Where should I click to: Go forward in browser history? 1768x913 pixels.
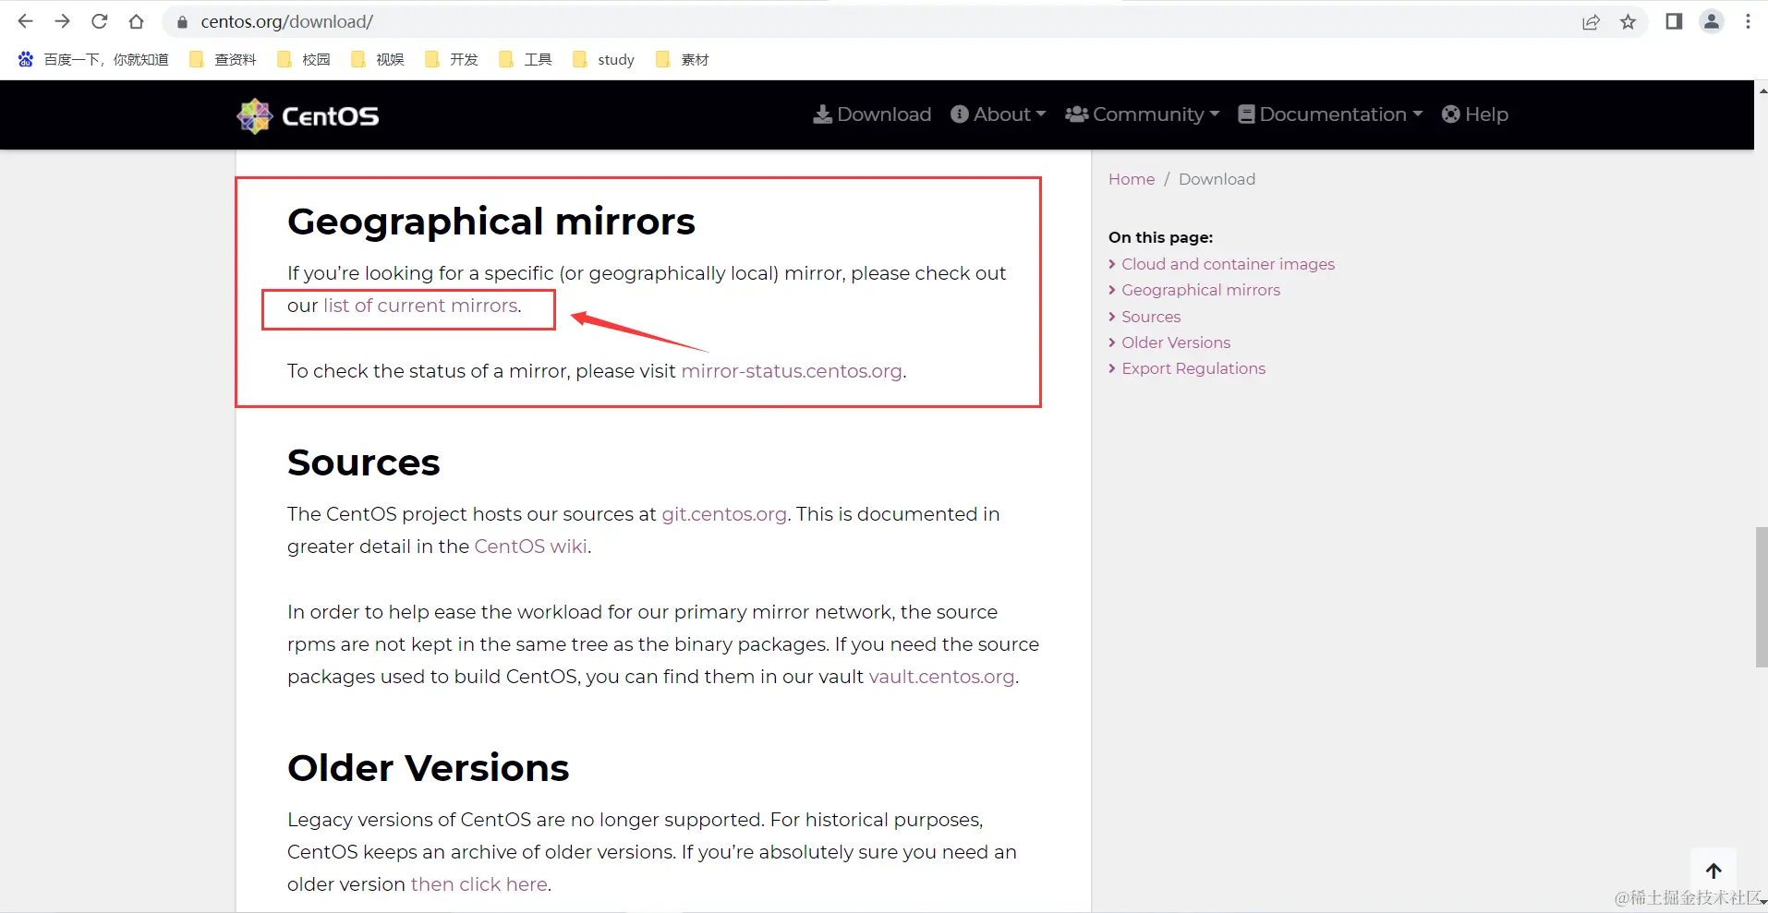coord(62,21)
